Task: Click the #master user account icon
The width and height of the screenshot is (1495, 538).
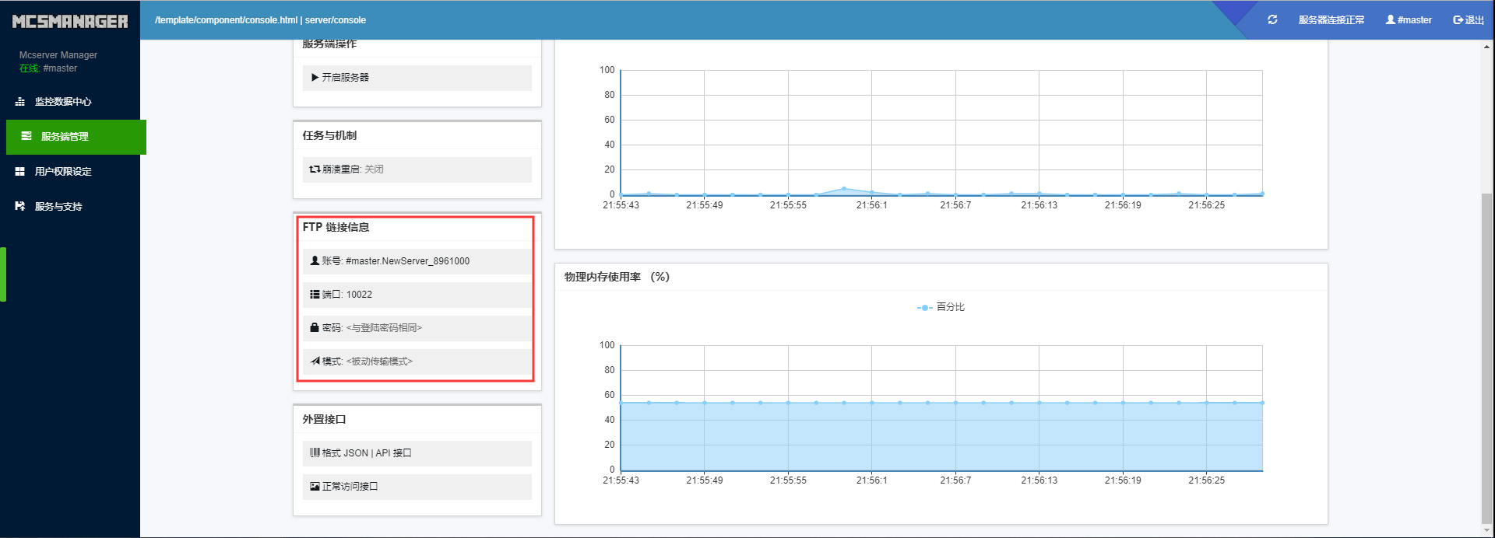Action: point(1391,19)
